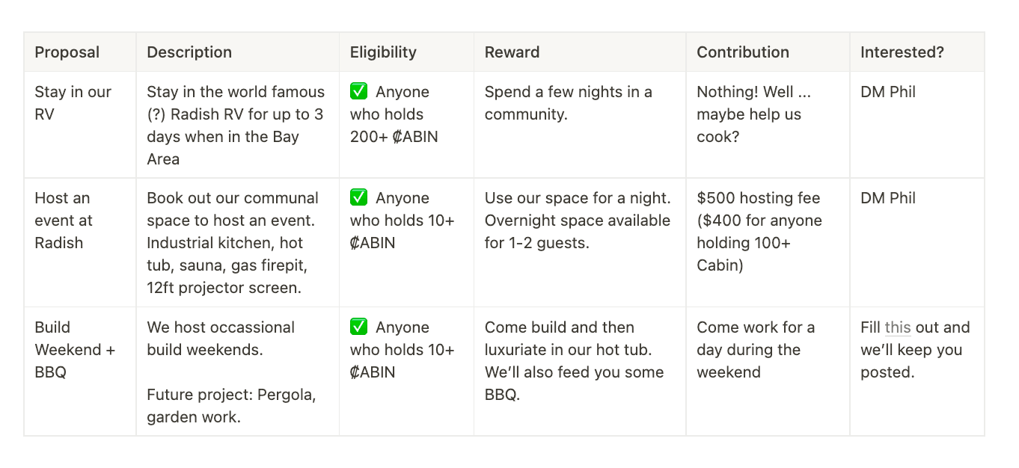This screenshot has width=1019, height=468.
Task: Click the green checkmark in Build Weekend row
Action: 359,327
